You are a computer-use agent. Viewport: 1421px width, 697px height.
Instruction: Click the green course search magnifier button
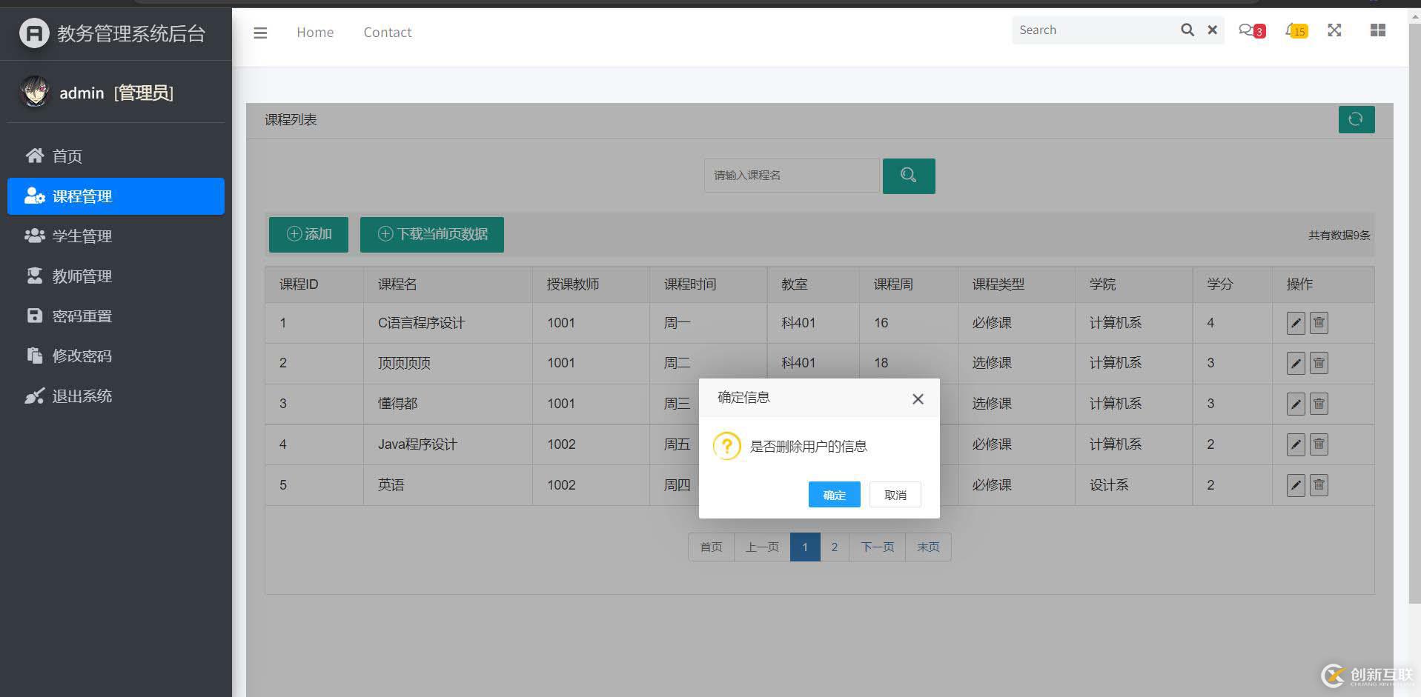click(x=908, y=176)
